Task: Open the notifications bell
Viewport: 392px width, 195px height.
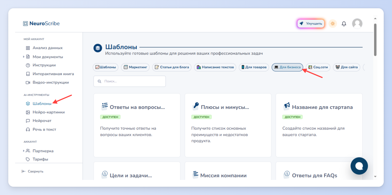Action: pos(344,24)
